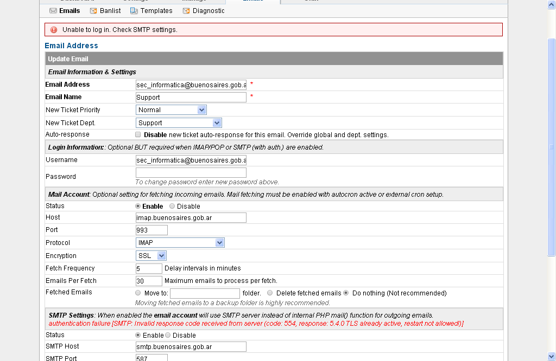Open the Diagnostic submenu link
556x361 pixels.
208,11
